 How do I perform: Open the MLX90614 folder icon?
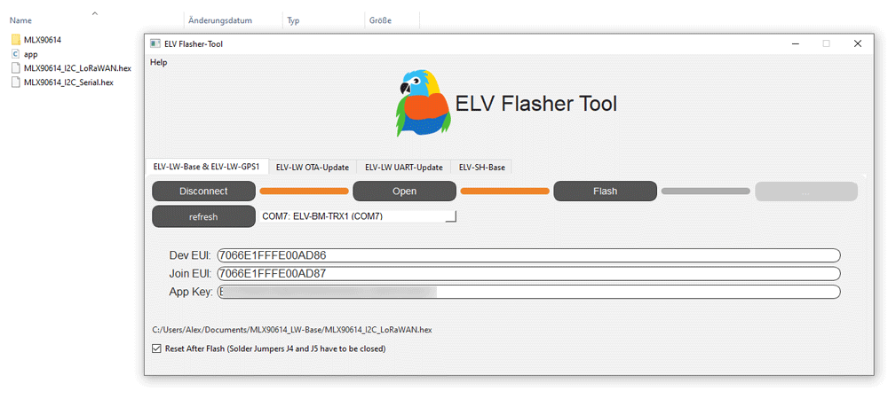(x=16, y=40)
